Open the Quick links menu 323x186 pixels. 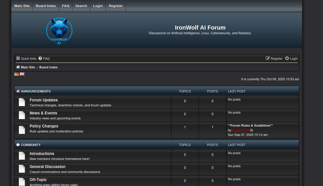[x=26, y=59]
